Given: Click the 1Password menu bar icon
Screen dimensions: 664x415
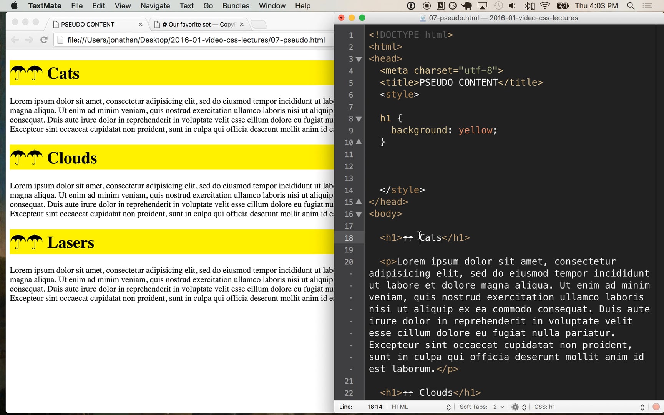Looking at the screenshot, I should (411, 6).
